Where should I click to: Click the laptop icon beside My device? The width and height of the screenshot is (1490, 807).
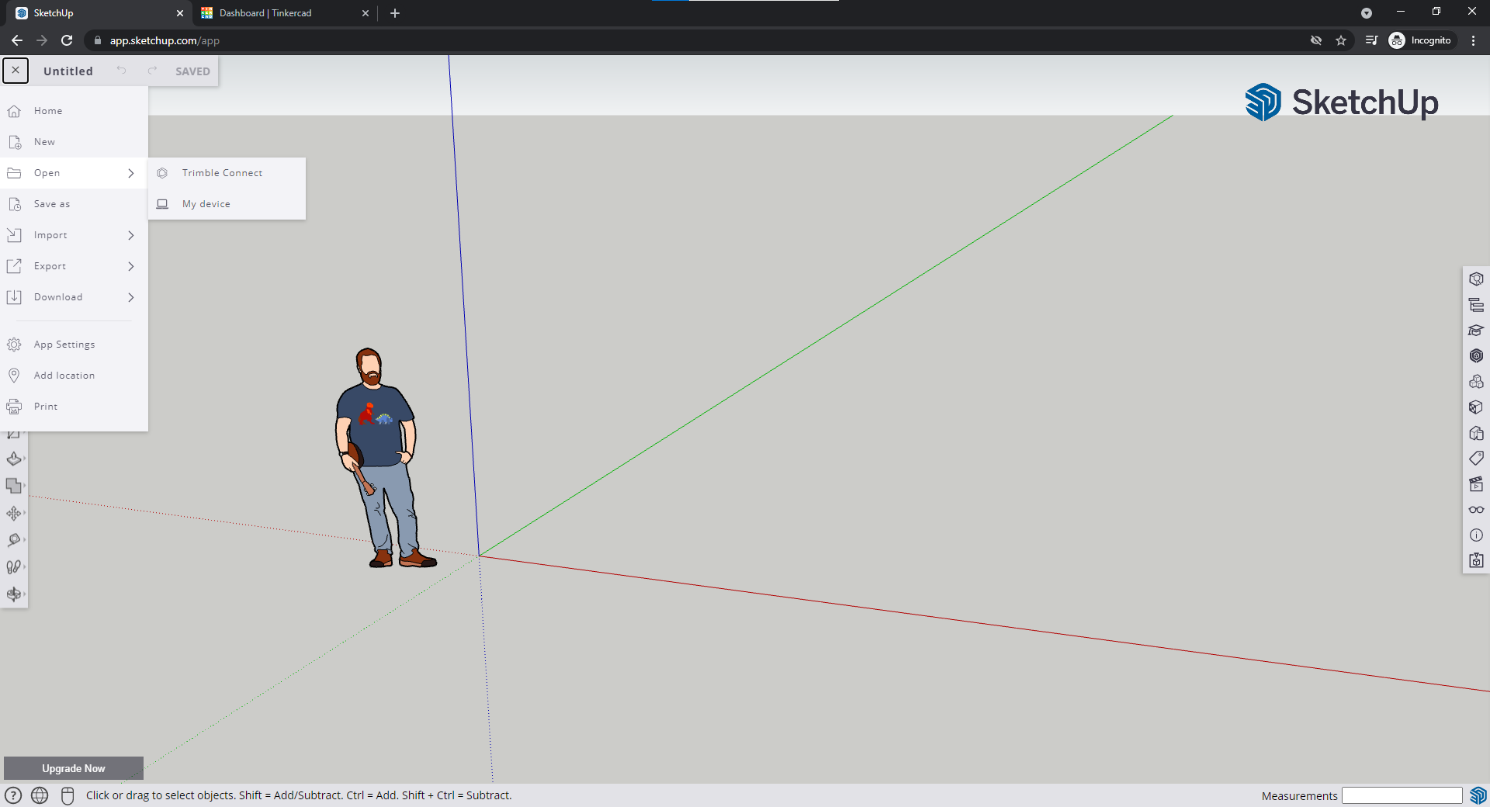pos(162,204)
